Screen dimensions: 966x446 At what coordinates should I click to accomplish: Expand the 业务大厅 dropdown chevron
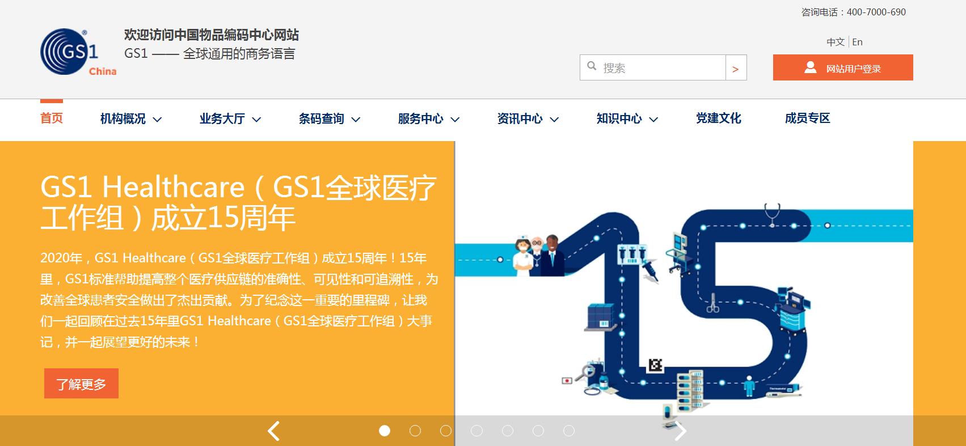tap(256, 119)
